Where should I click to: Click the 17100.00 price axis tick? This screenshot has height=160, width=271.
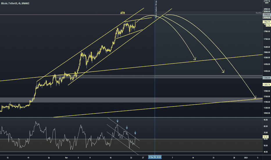[x=267, y=39]
